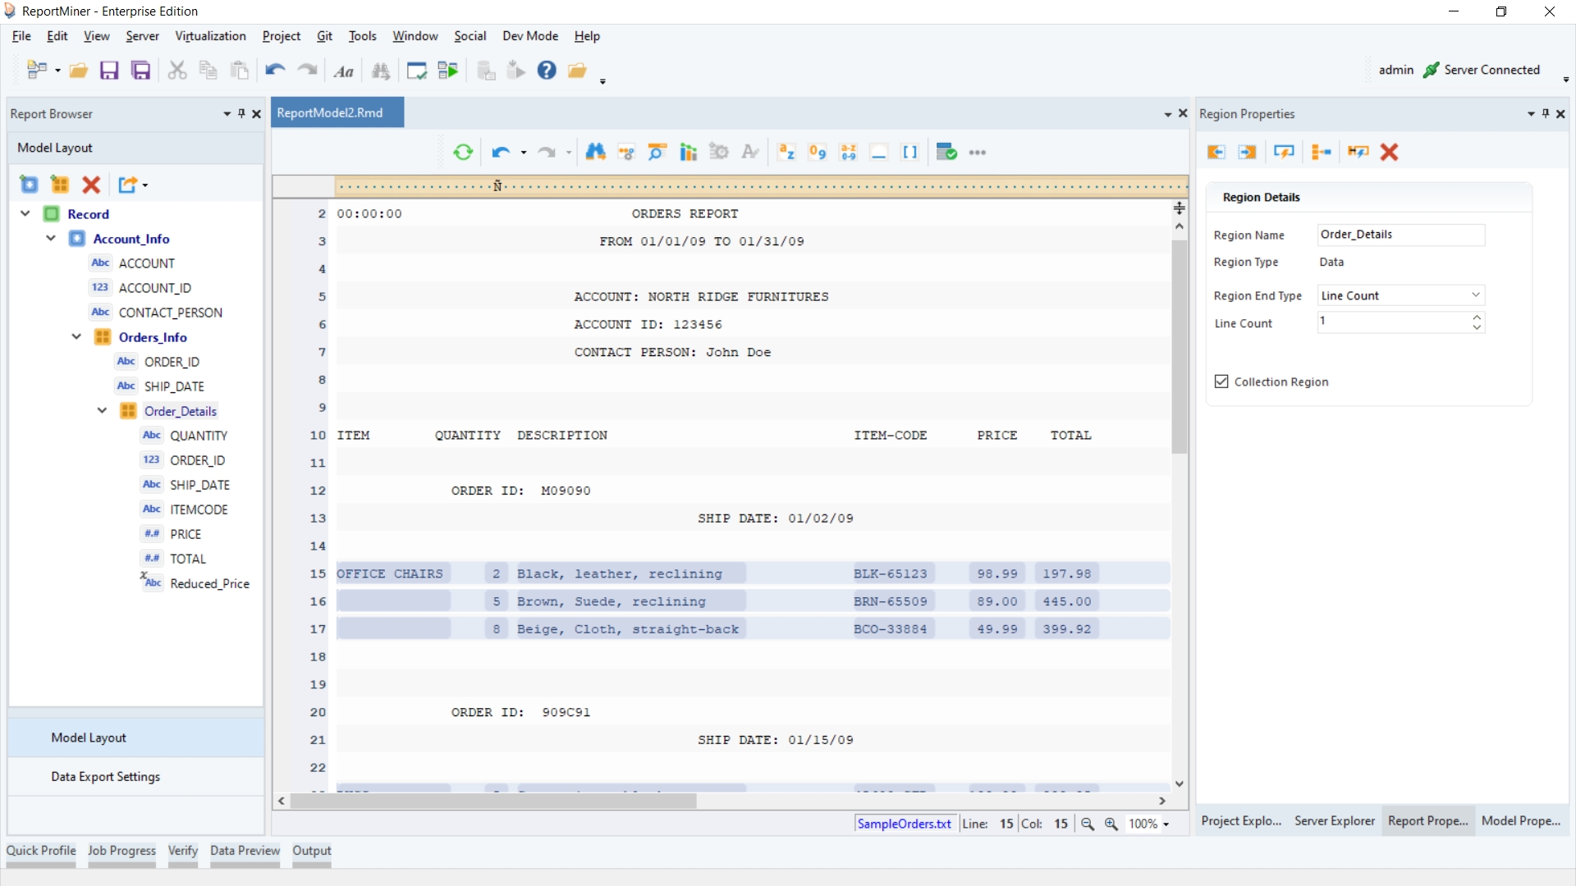Collapse the Order_Details tree node
The image size is (1576, 886).
[103, 411]
